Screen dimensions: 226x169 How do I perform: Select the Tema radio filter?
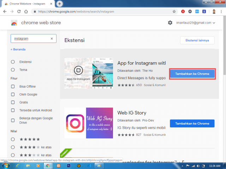click(x=13, y=70)
